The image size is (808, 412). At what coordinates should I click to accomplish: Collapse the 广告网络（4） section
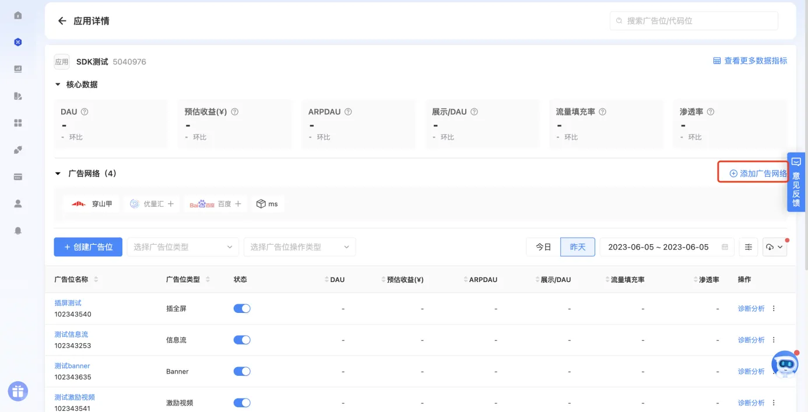(x=58, y=174)
